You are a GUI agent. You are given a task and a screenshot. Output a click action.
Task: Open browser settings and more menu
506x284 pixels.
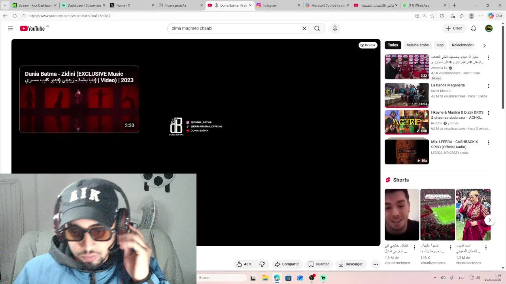pos(481,16)
